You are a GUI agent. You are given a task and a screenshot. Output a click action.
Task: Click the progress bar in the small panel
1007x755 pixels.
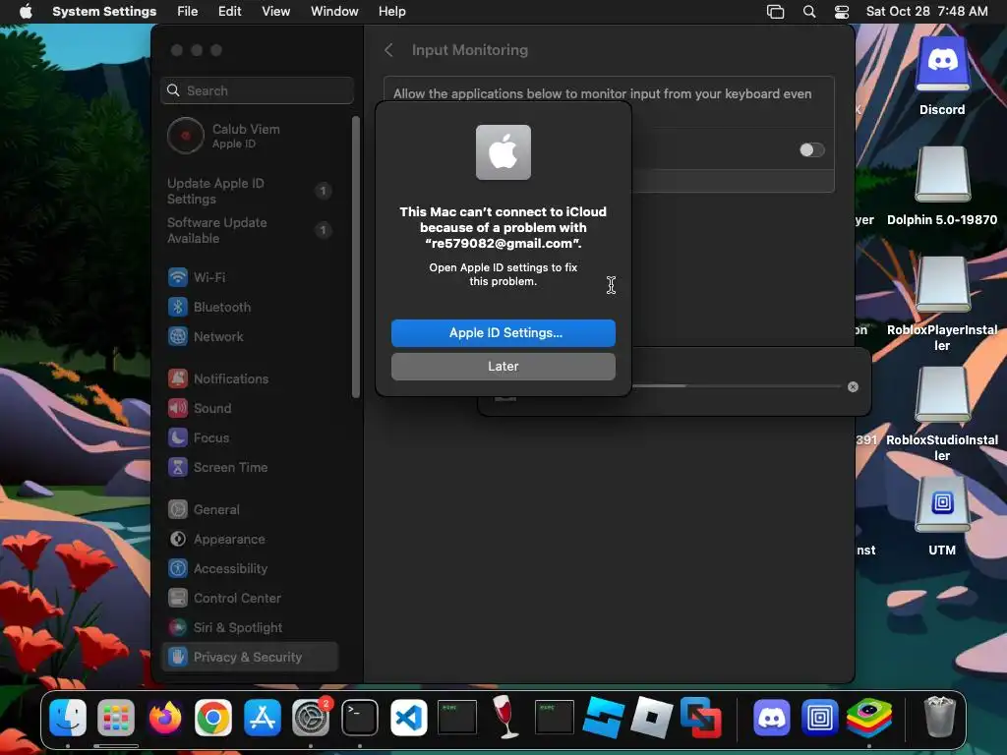tap(736, 385)
